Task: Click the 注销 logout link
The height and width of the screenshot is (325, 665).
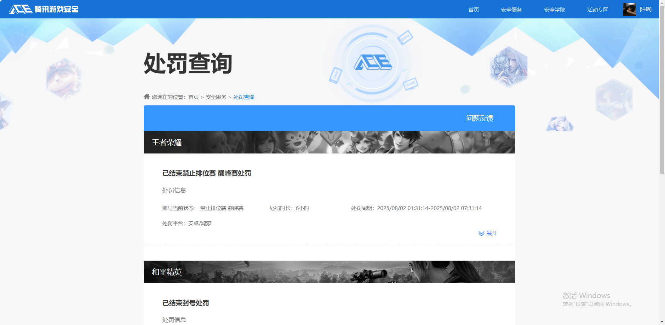Action: 646,9
